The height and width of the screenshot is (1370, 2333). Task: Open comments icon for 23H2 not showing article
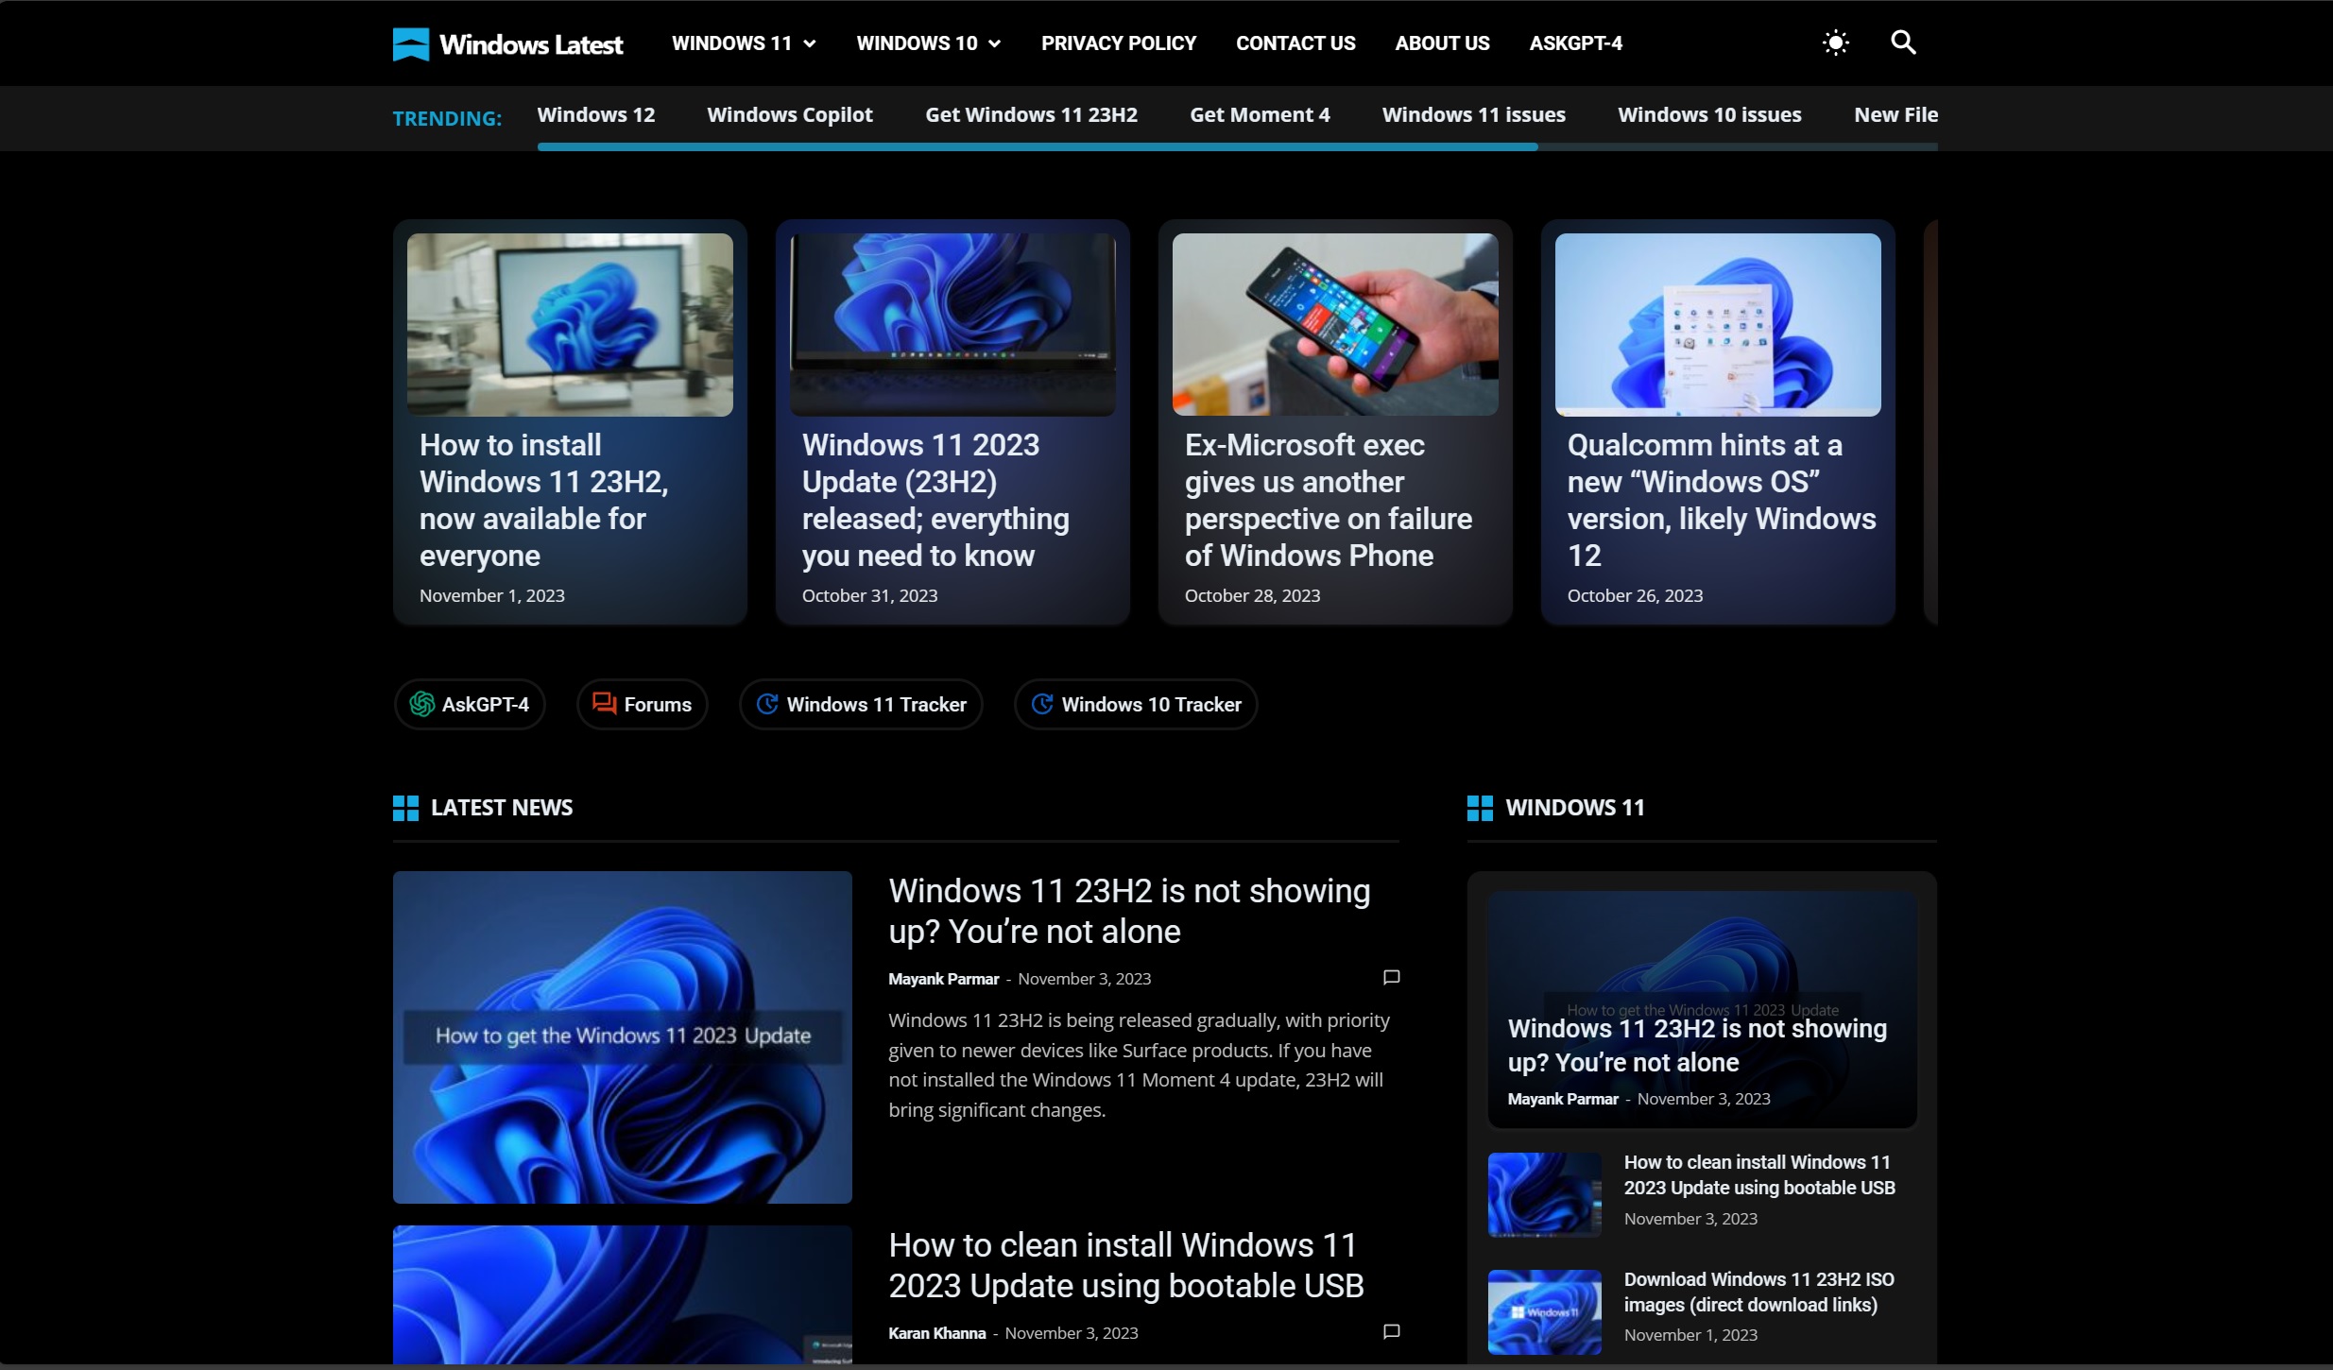(x=1391, y=977)
